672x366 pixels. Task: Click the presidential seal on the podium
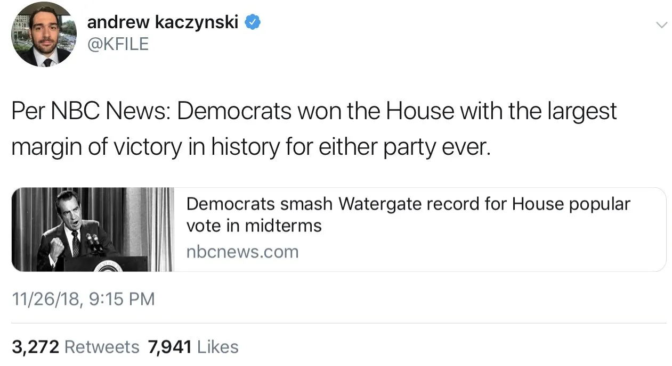click(x=108, y=266)
